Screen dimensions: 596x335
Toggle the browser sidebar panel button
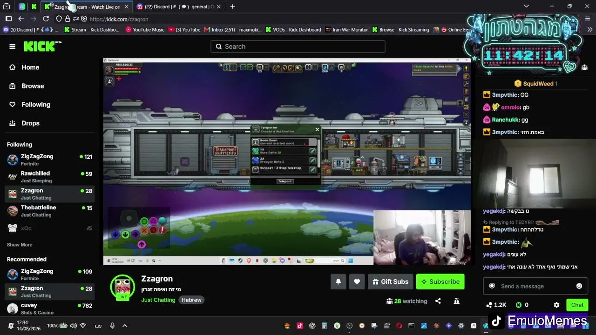click(8, 19)
